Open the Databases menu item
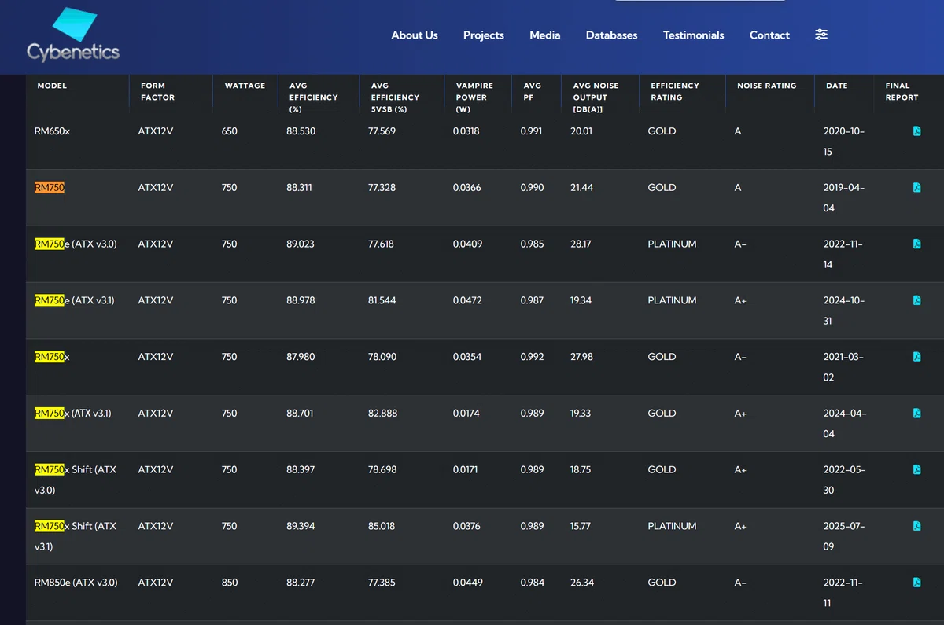944x625 pixels. 611,35
